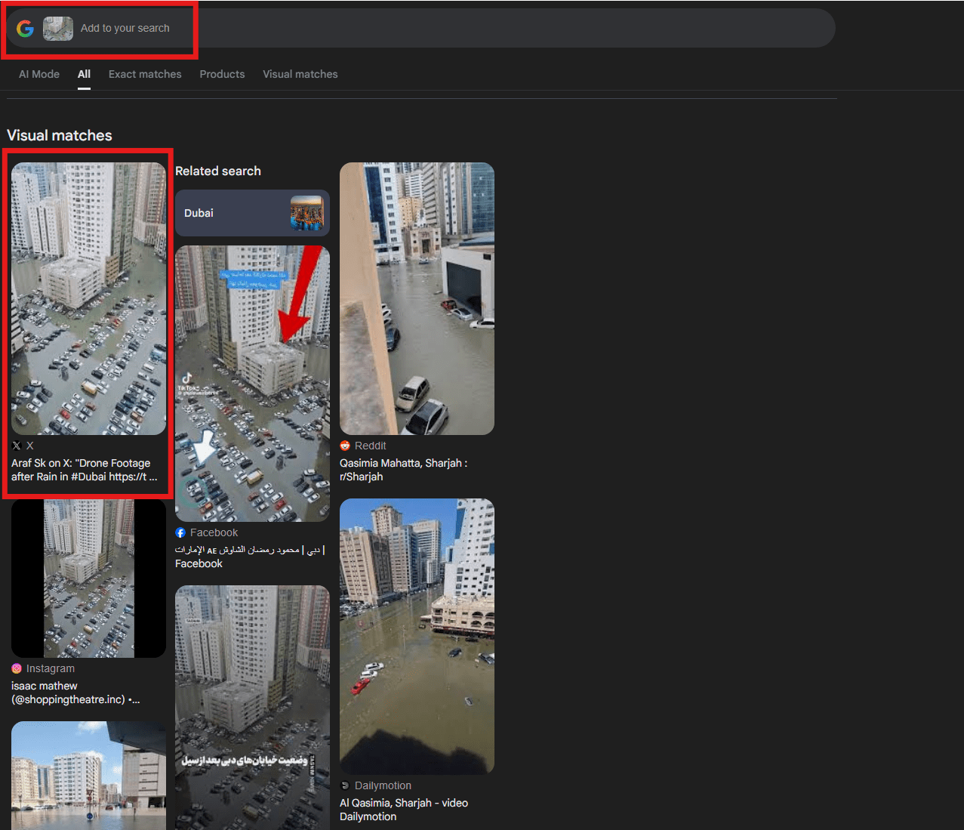Switch to the Visual matches tab
Viewport: 964px width, 830px height.
point(300,74)
